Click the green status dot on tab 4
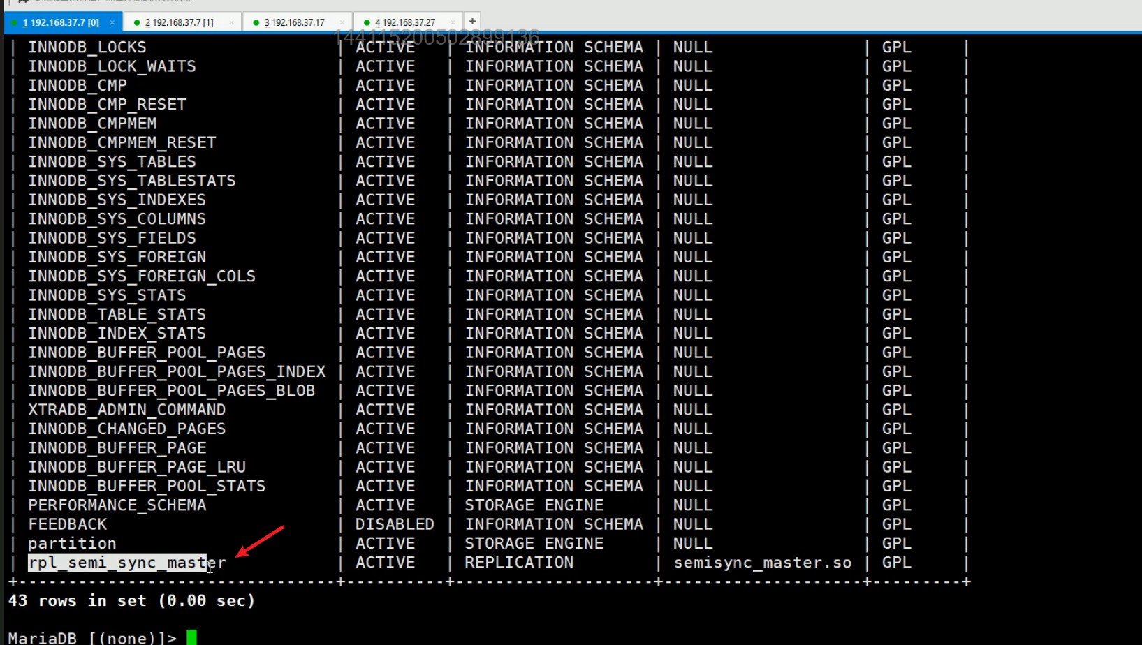1142x645 pixels. point(367,22)
